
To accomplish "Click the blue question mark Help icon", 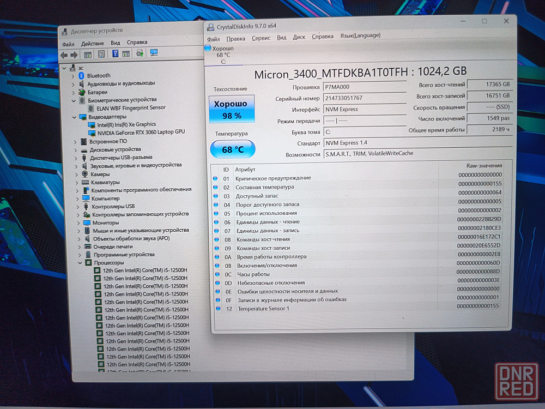I will click(116, 53).
